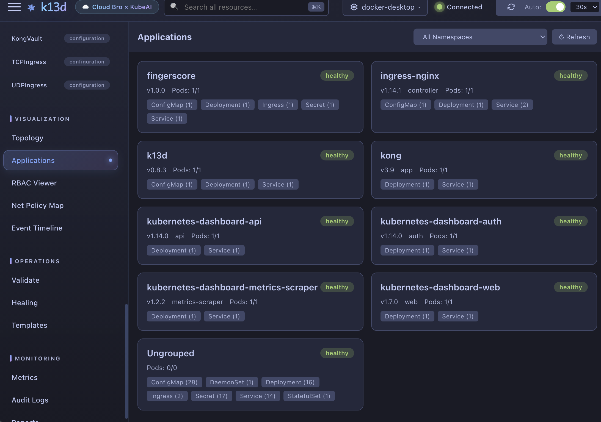Click the green Connected status indicator
Screen dimensions: 601x422
pos(439,7)
